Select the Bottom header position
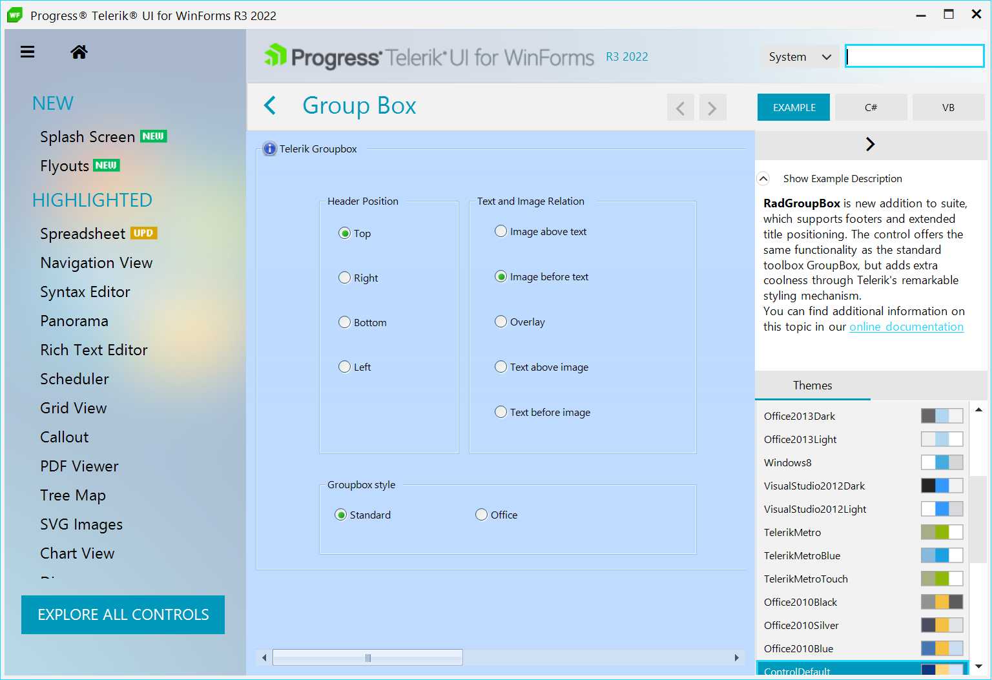 tap(362, 322)
